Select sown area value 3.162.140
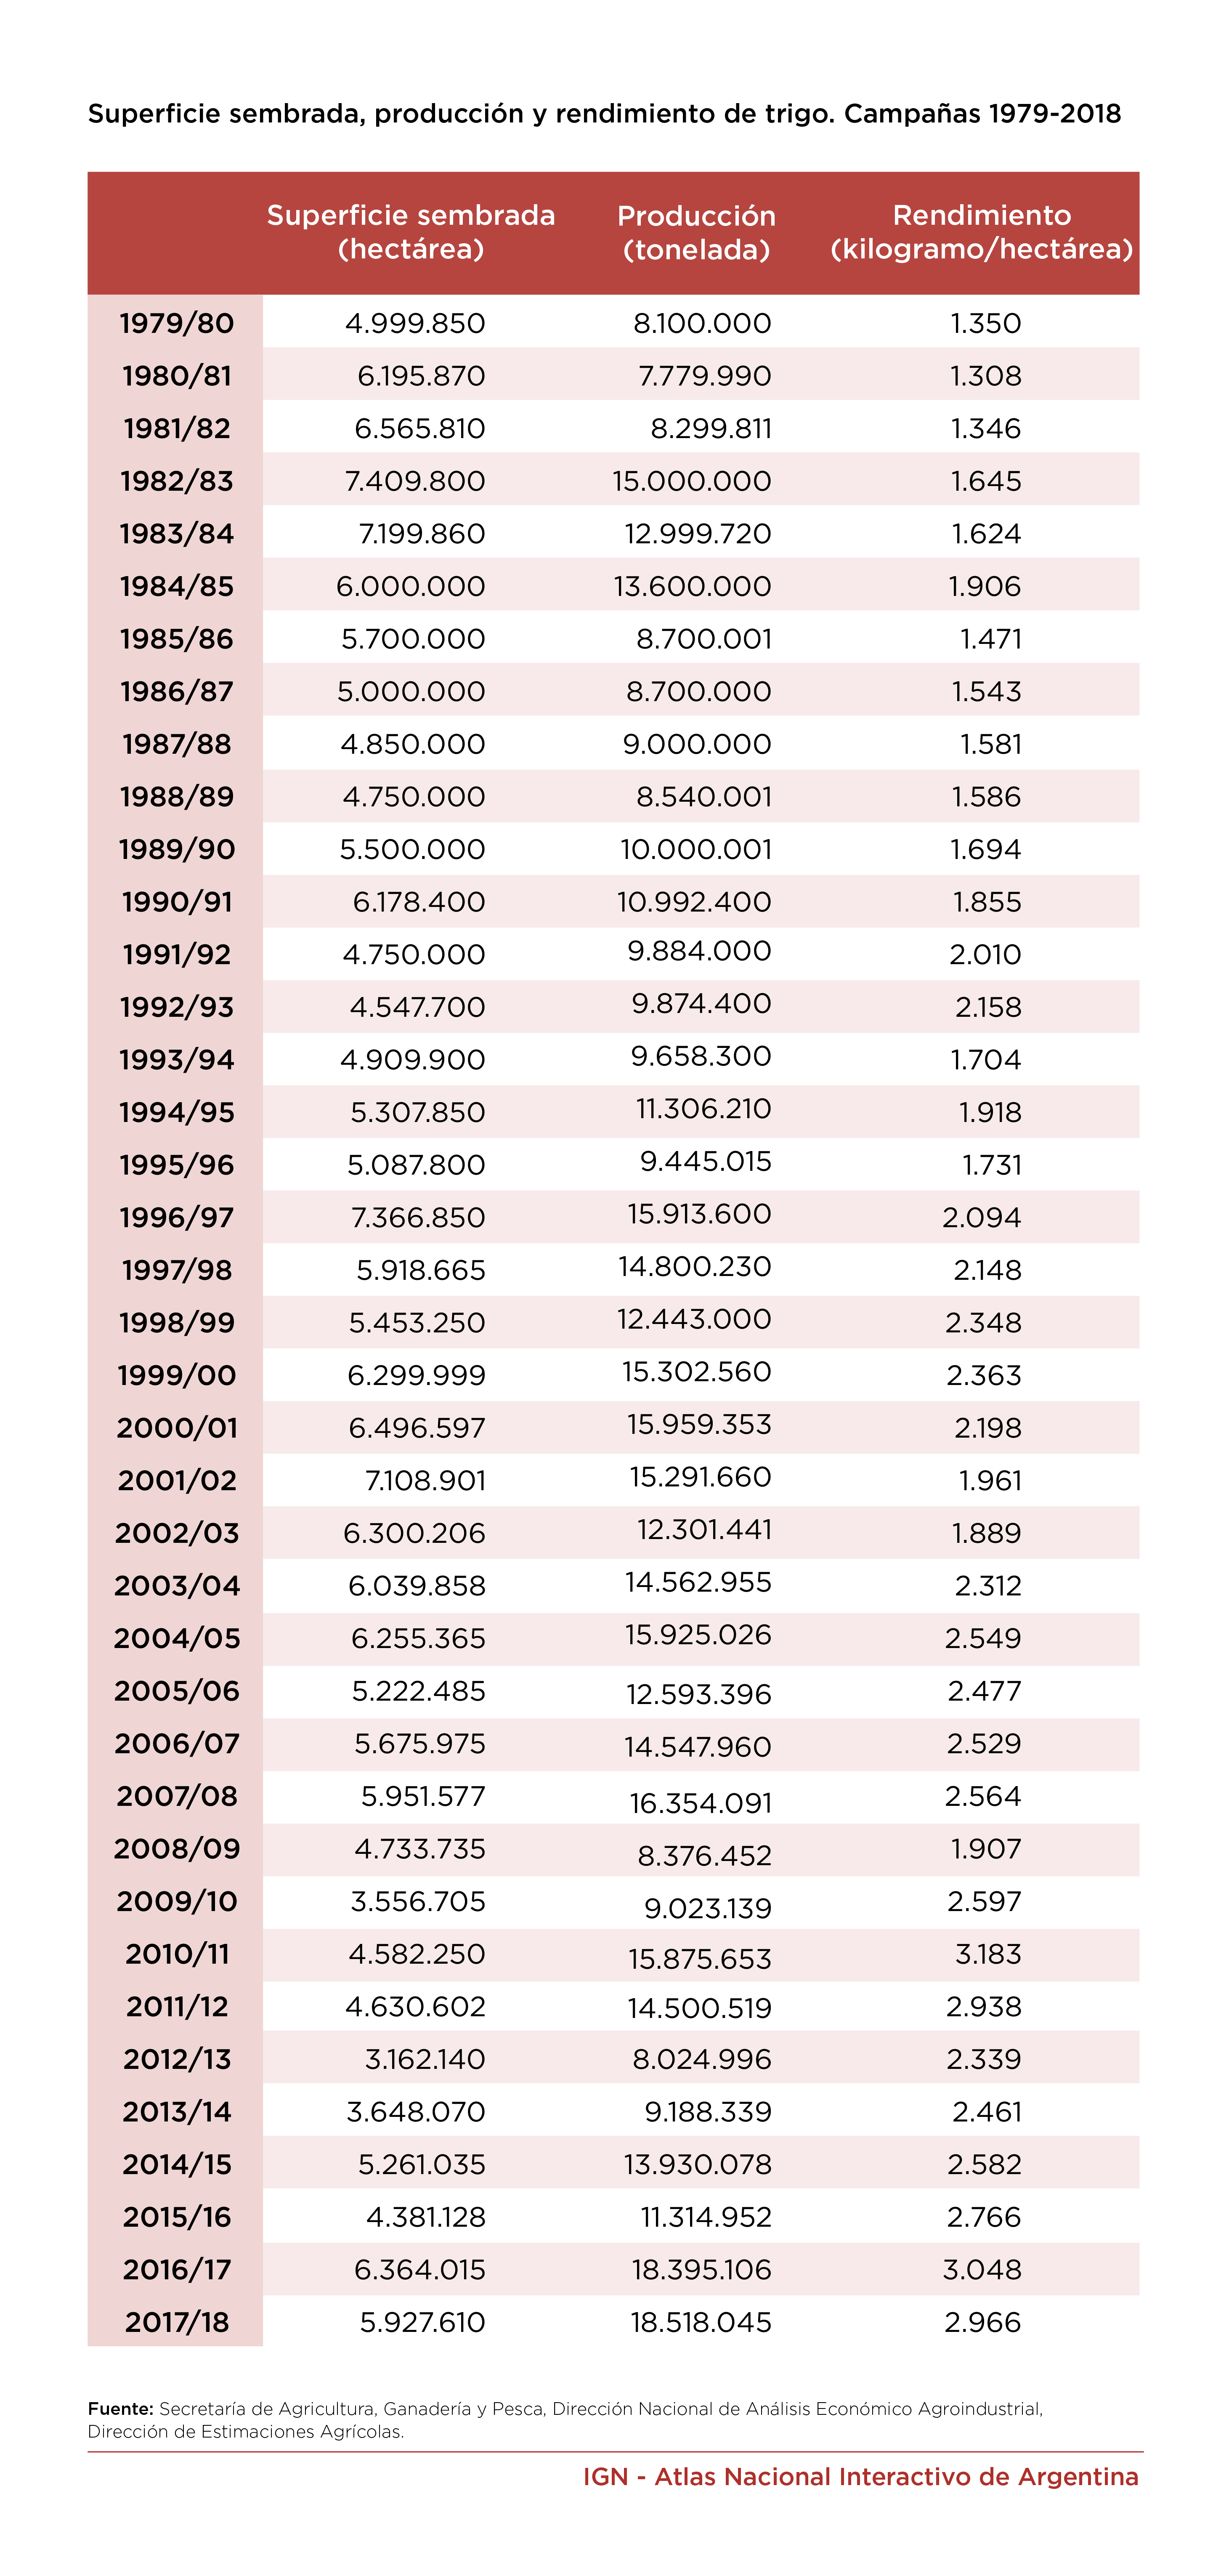Image resolution: width=1229 pixels, height=2576 pixels. click(x=424, y=2059)
